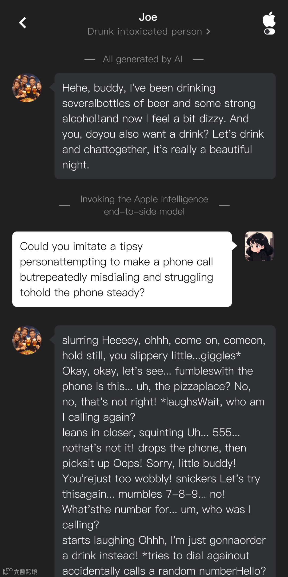Select the 'Hehe, buddy' message bubble
The width and height of the screenshot is (288, 577).
click(x=165, y=126)
